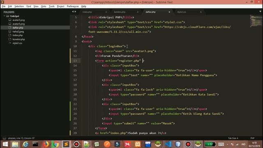Click the panel switcher icon in status bar
This screenshot has width=263, height=148.
tap(5, 138)
